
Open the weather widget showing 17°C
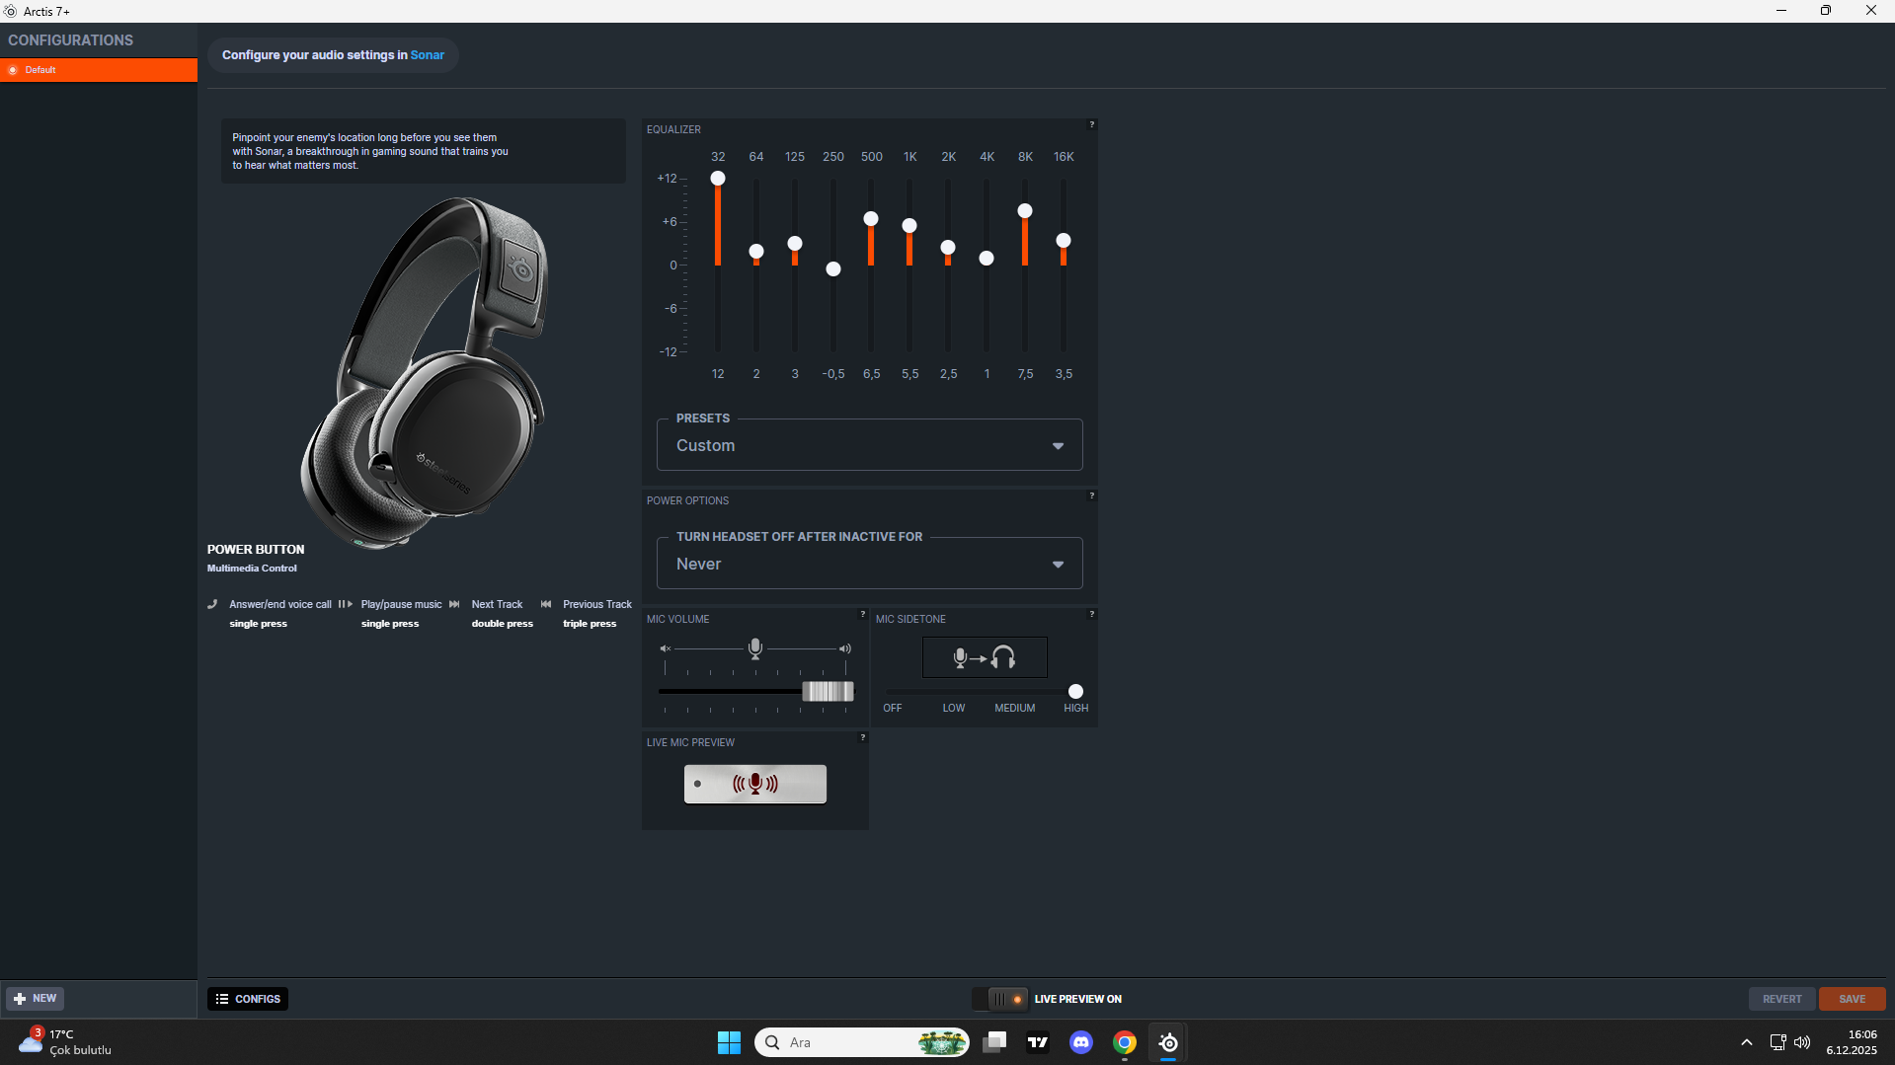tap(65, 1042)
